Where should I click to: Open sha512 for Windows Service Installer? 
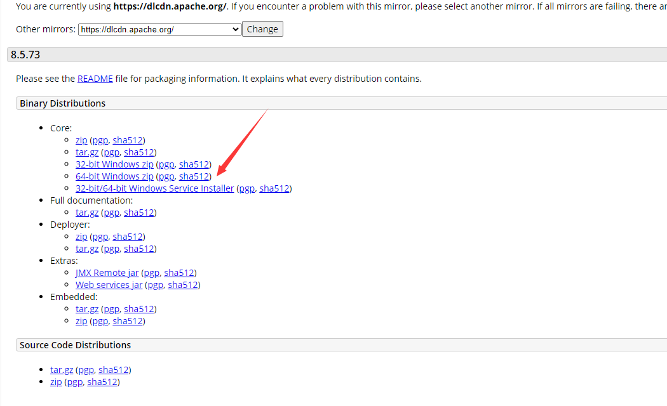274,188
